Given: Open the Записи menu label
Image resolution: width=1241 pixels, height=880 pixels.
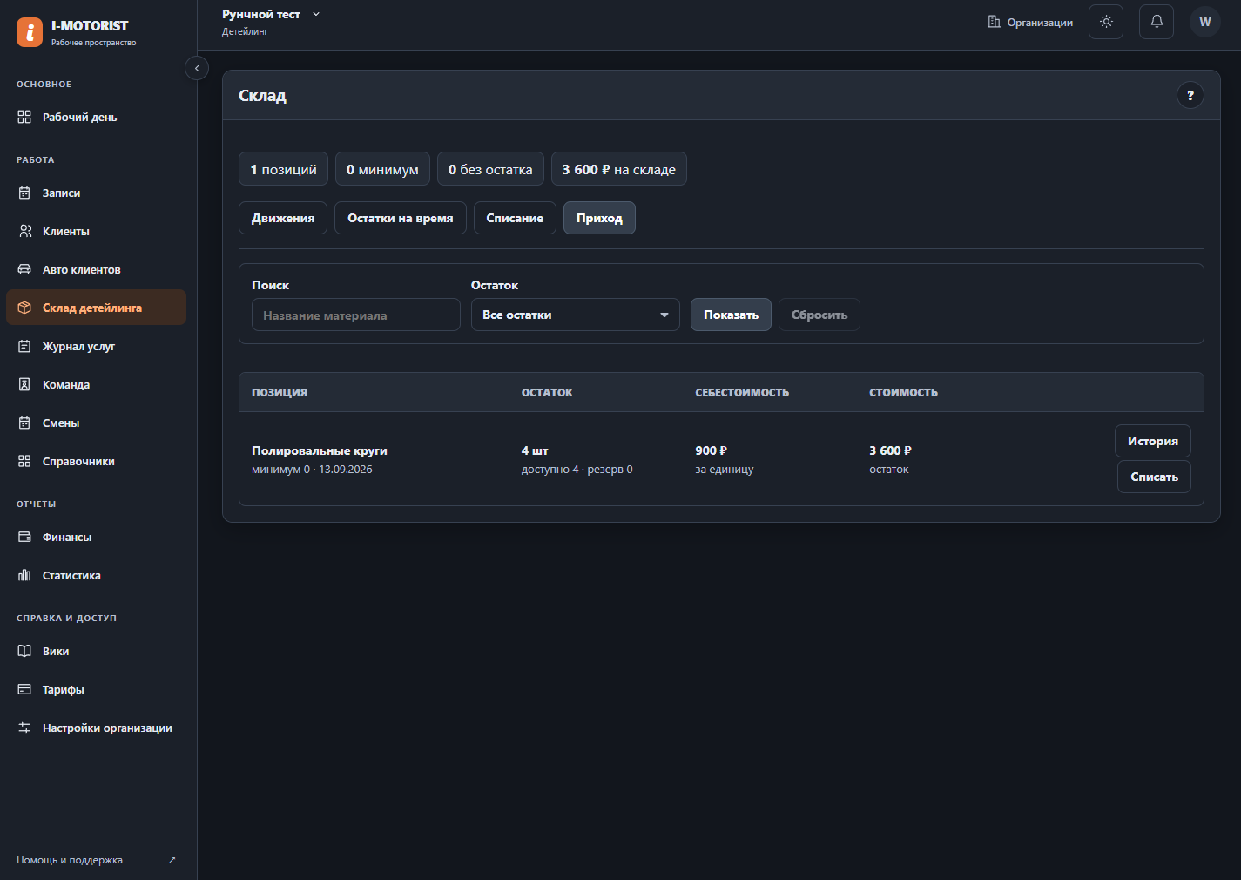Looking at the screenshot, I should coord(61,193).
